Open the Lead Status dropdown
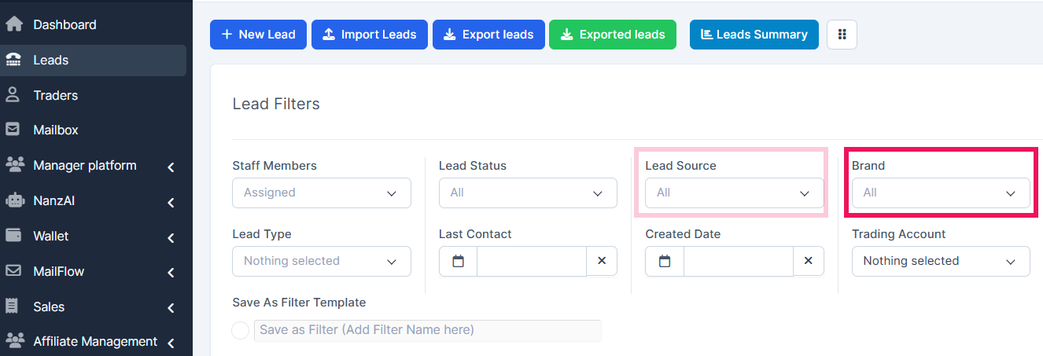The width and height of the screenshot is (1043, 356). [527, 193]
